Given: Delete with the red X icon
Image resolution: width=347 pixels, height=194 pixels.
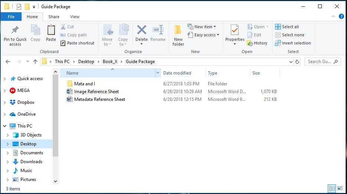Looking at the screenshot, I should 142,30.
